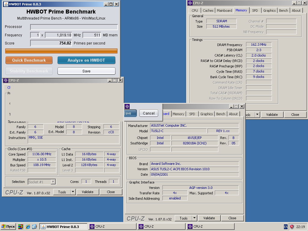Open Bench tab in top-right CPU-Z window
The image size is (308, 231).
coord(283,11)
